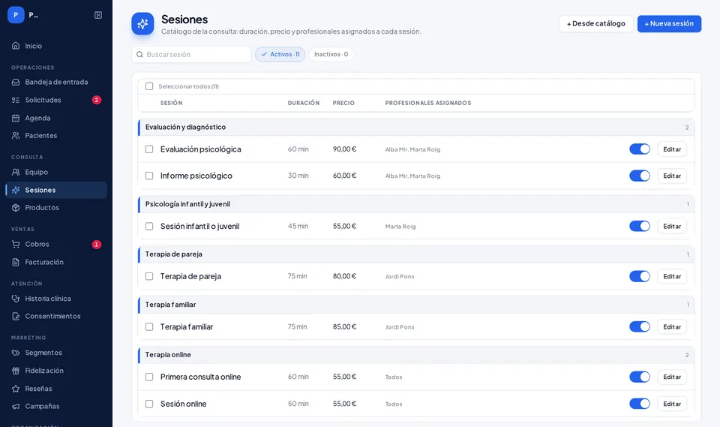Click the team icon beside Equipo
720x427 pixels.
coord(16,172)
